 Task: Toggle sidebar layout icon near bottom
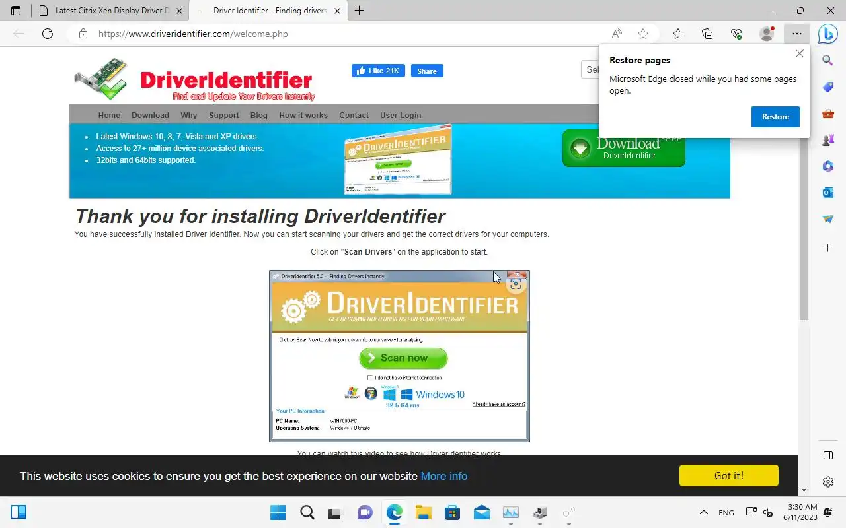828,455
